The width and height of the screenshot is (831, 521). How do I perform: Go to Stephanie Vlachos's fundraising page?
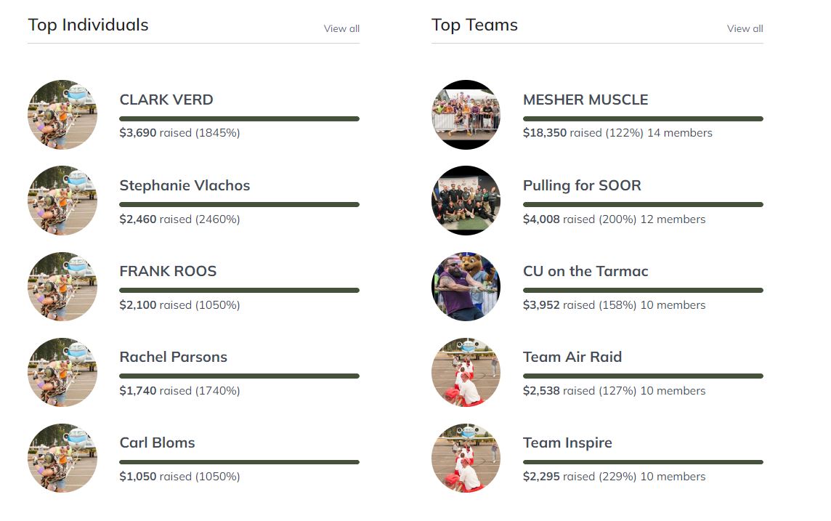tap(185, 185)
